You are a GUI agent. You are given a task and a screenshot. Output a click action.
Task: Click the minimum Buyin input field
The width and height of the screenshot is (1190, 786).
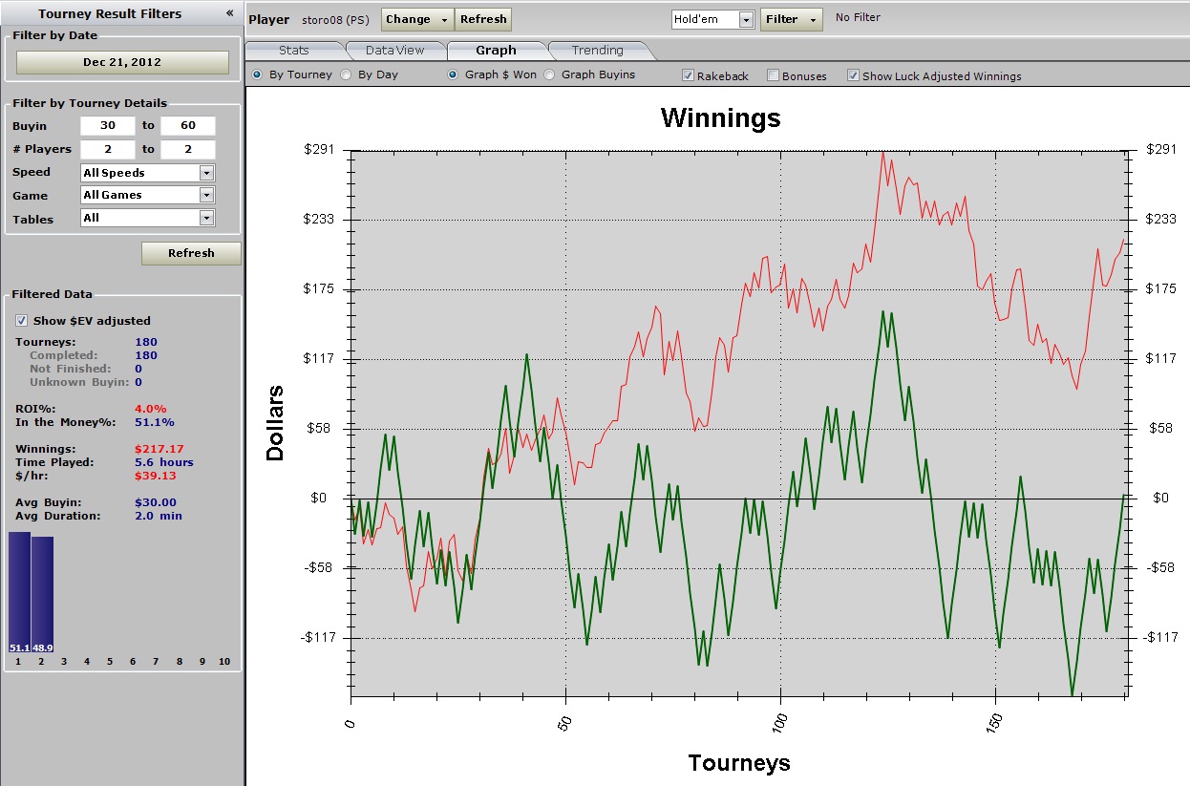click(x=107, y=126)
